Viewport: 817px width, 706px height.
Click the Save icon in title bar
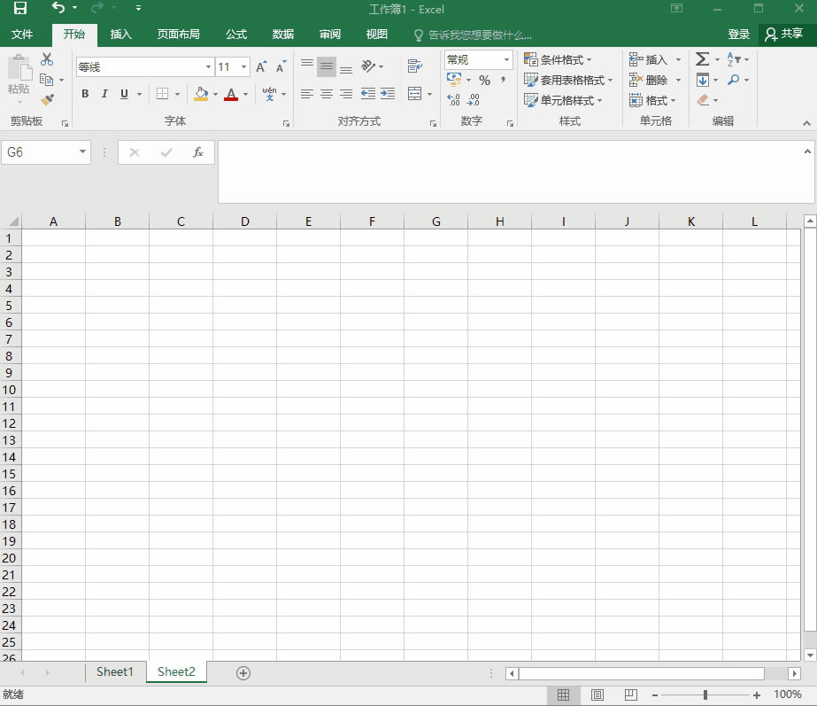19,8
